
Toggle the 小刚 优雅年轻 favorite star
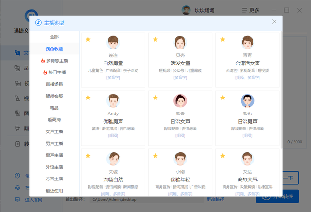155,156
